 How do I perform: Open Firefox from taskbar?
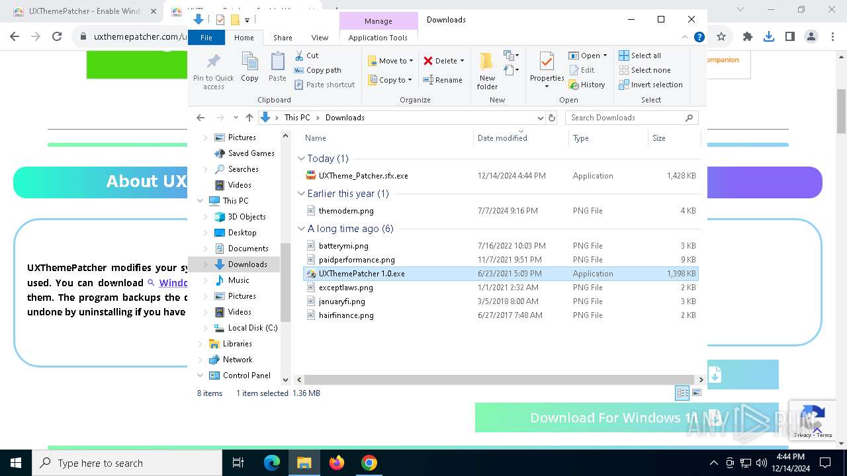click(337, 463)
